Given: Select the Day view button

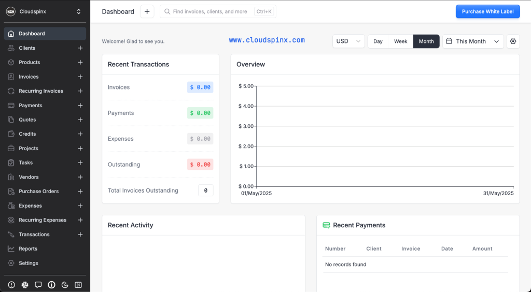Looking at the screenshot, I should pos(378,41).
